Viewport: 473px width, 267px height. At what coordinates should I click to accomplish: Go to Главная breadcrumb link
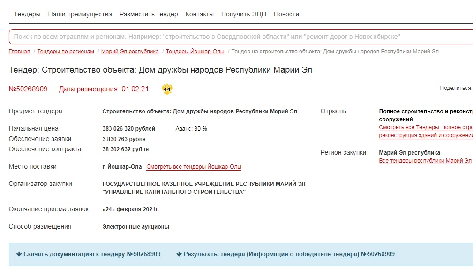click(19, 52)
